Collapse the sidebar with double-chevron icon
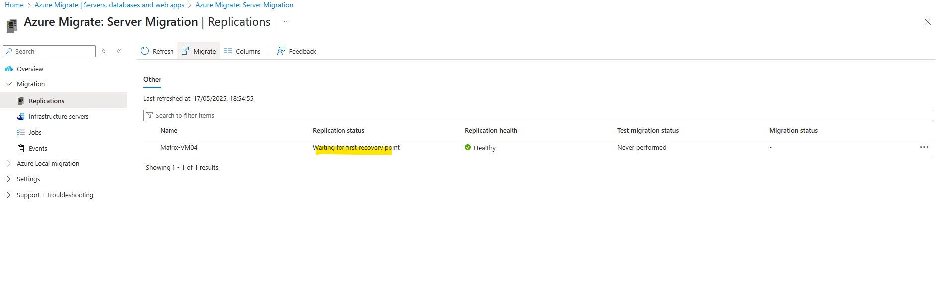The height and width of the screenshot is (286, 940). [x=119, y=51]
